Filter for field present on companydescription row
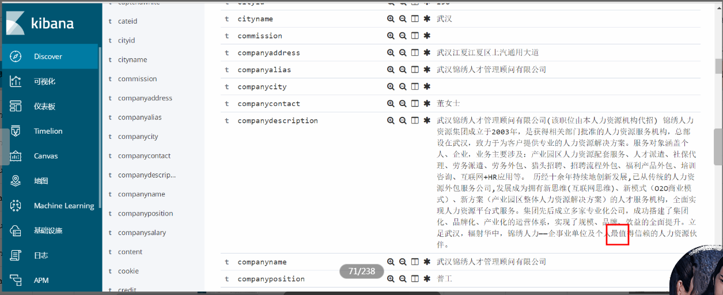 [427, 120]
